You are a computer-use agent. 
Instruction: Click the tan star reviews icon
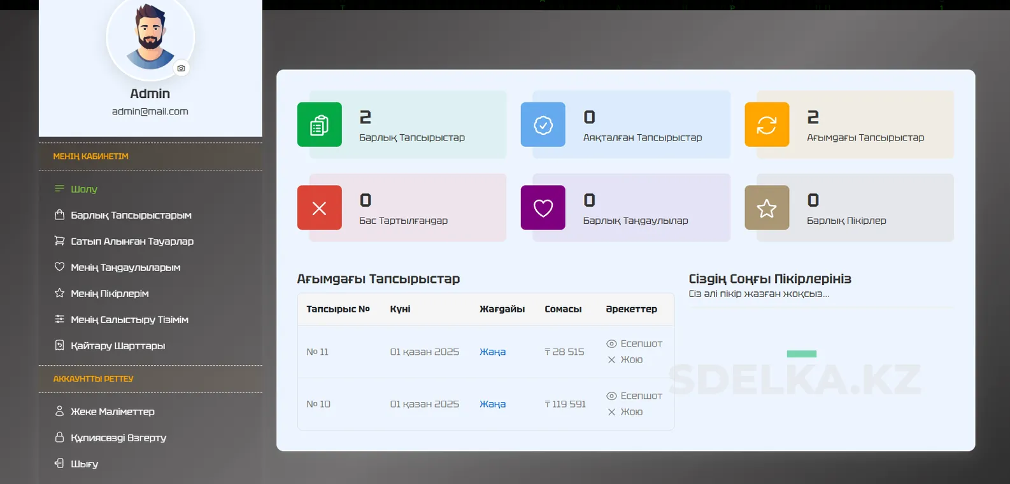tap(766, 207)
